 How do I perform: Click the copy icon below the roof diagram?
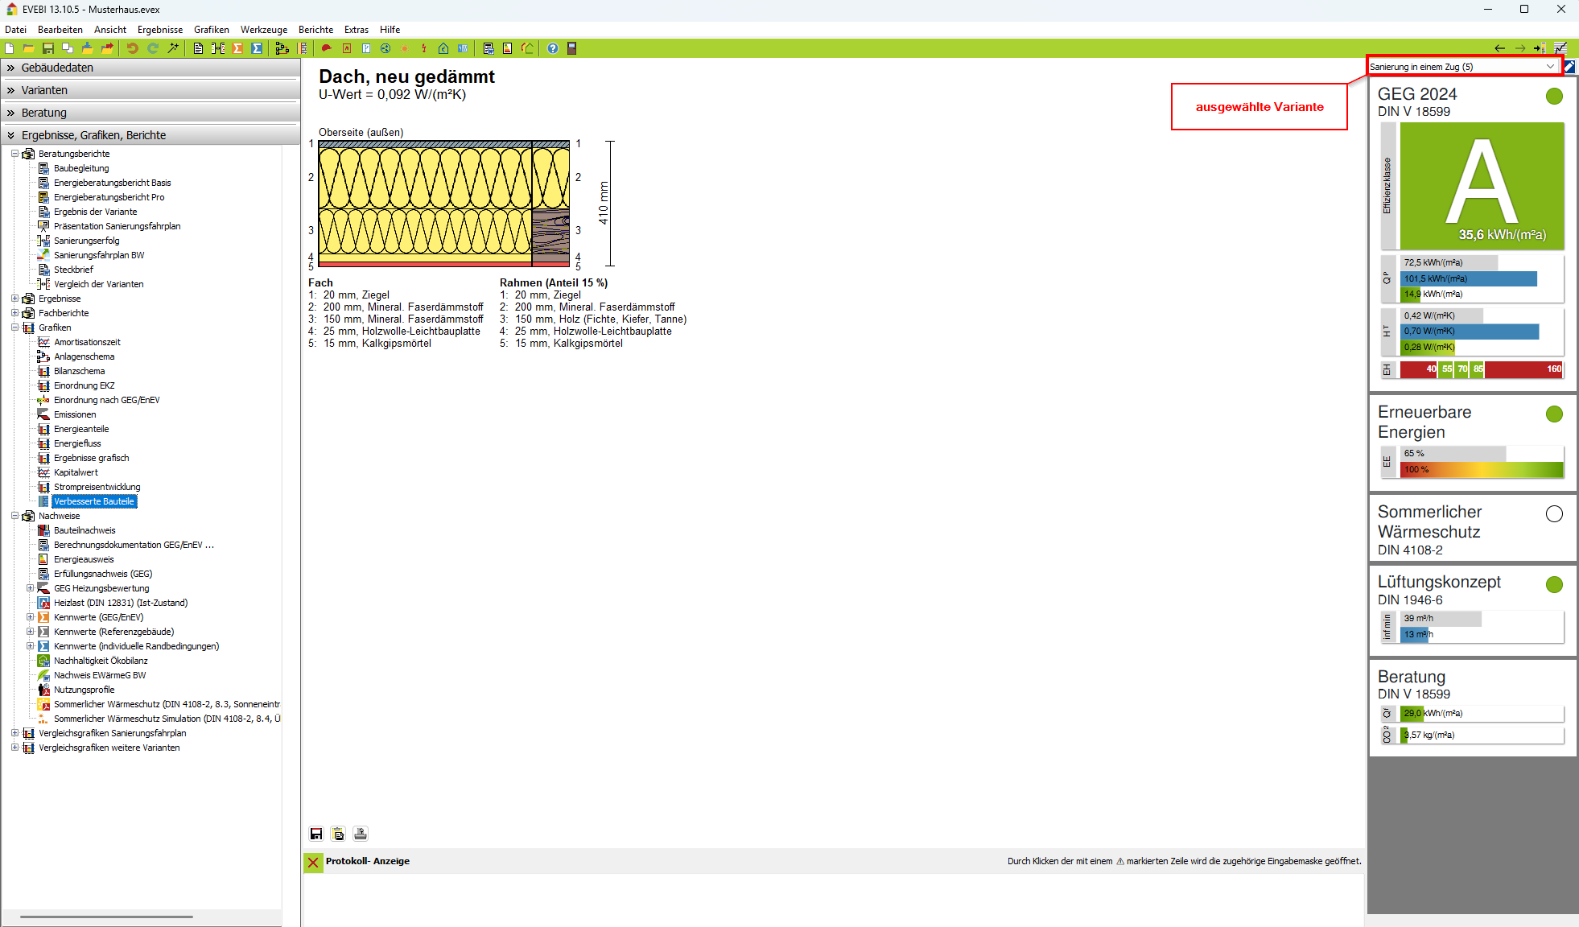point(338,834)
